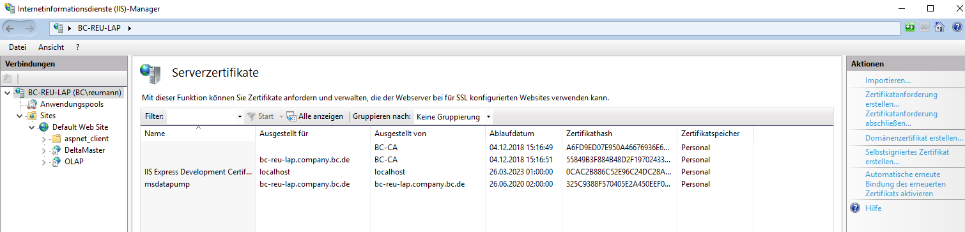Select the Default Web Site globe icon
Screen dimensions: 965x232
pos(43,127)
